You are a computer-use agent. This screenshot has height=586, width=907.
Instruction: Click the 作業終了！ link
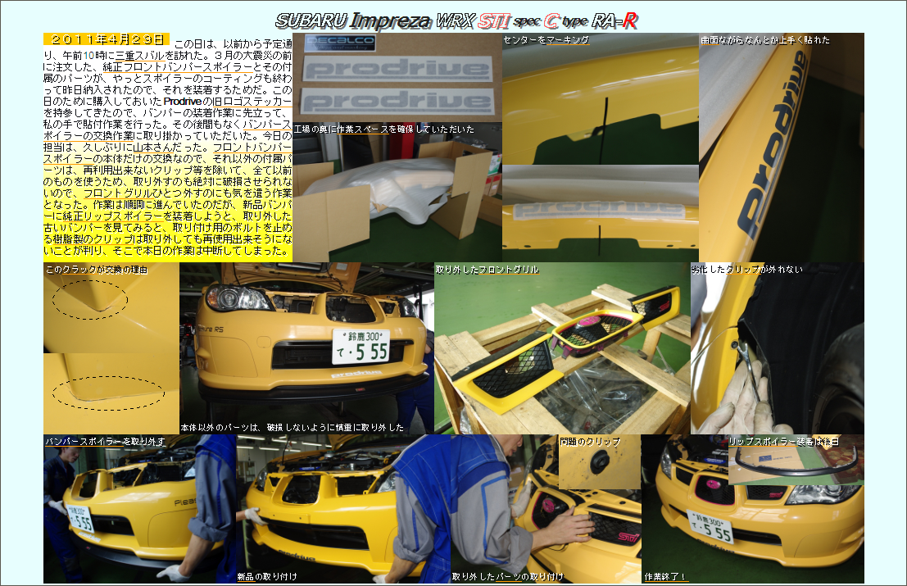(x=665, y=577)
